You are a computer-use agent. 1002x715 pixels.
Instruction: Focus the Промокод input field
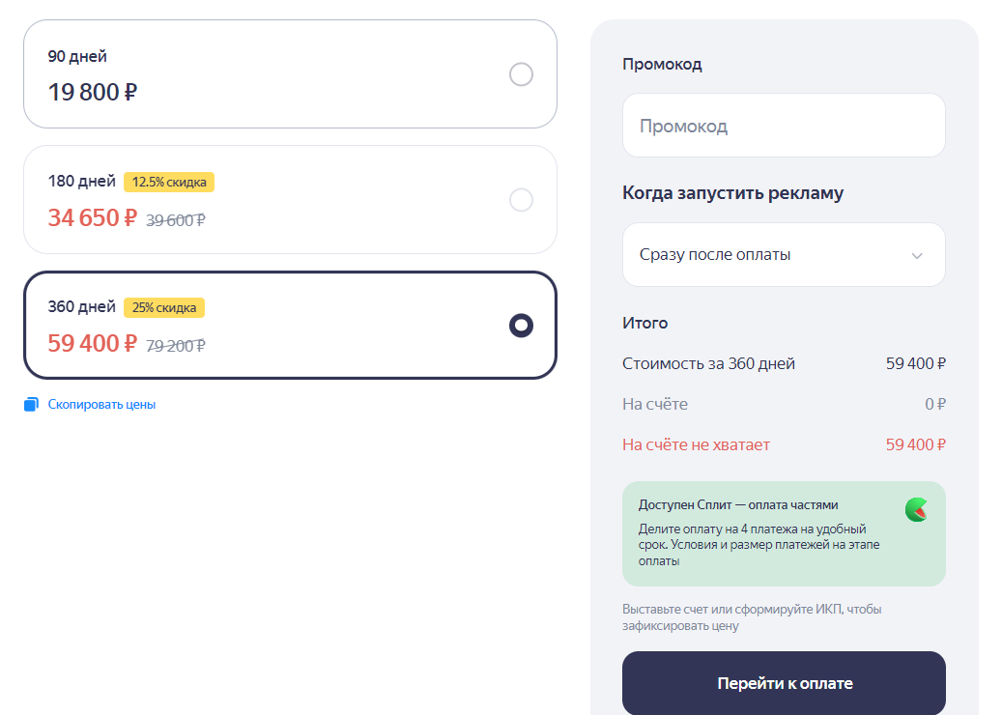pos(784,126)
